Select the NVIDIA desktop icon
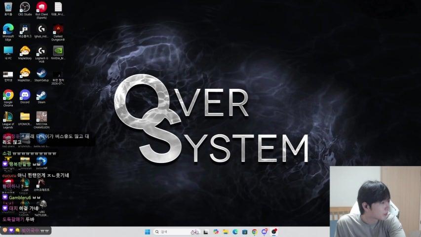The image size is (421, 237). point(58,53)
